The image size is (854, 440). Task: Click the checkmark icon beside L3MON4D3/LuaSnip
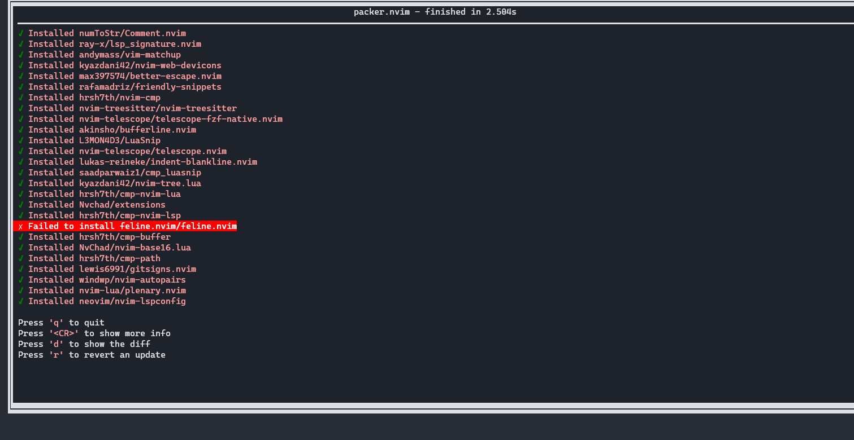point(21,140)
